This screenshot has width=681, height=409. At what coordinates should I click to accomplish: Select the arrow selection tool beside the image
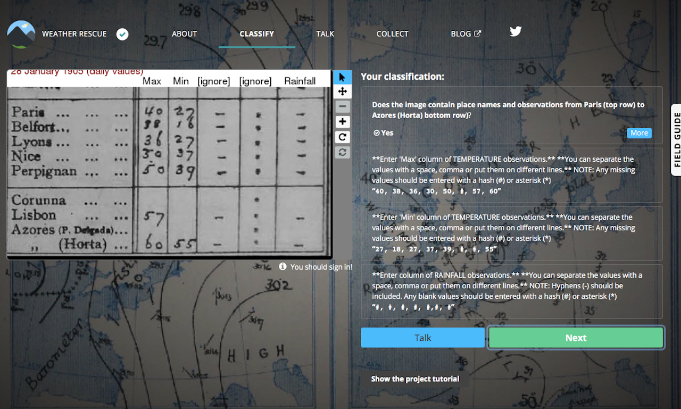[x=342, y=77]
